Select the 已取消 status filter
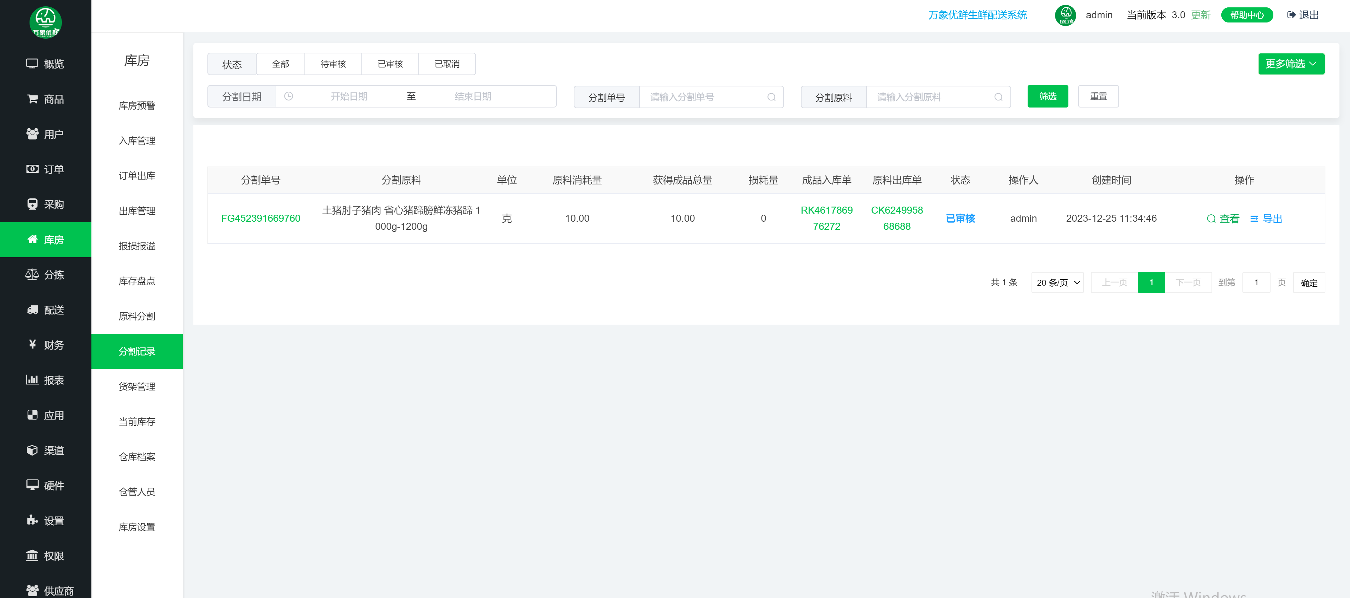 point(446,64)
